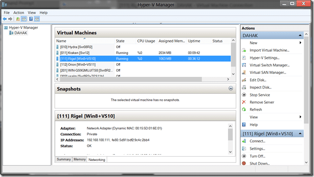Click the Turn Off icon
Screen dimensions: 314x177
coord(244,156)
